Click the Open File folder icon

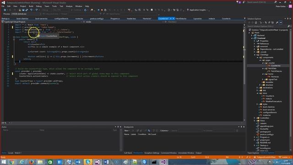pyautogui.click(x=20, y=10)
